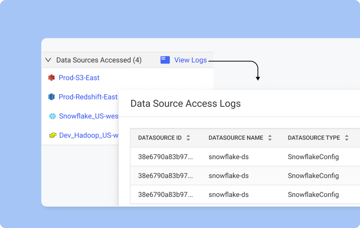This screenshot has height=228, width=360.
Task: Click the ascending sort arrow on DATASOURCE ID
Action: click(x=188, y=136)
